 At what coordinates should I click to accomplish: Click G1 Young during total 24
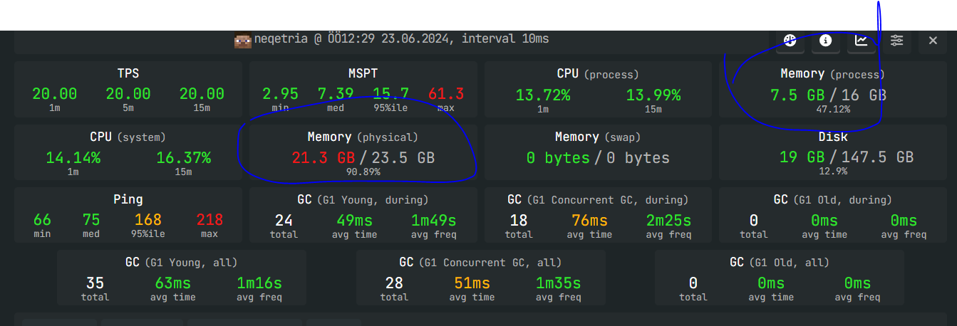tap(284, 221)
